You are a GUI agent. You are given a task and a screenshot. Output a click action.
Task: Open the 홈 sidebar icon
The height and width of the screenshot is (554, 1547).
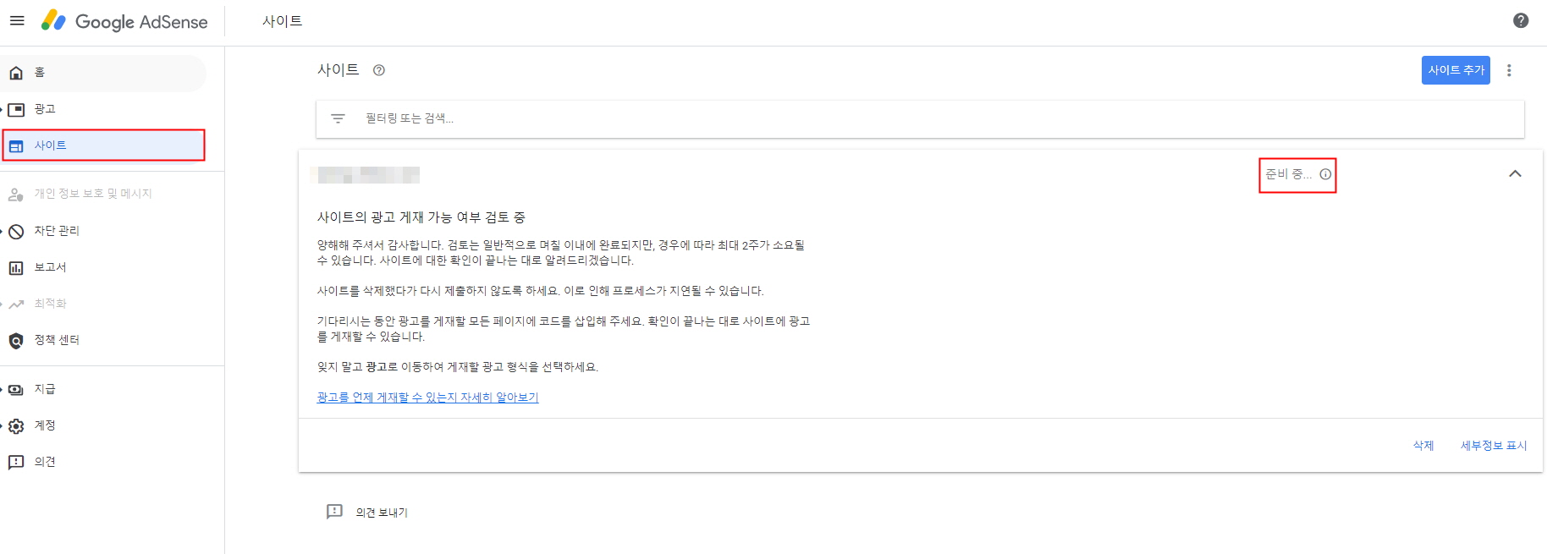click(15, 73)
